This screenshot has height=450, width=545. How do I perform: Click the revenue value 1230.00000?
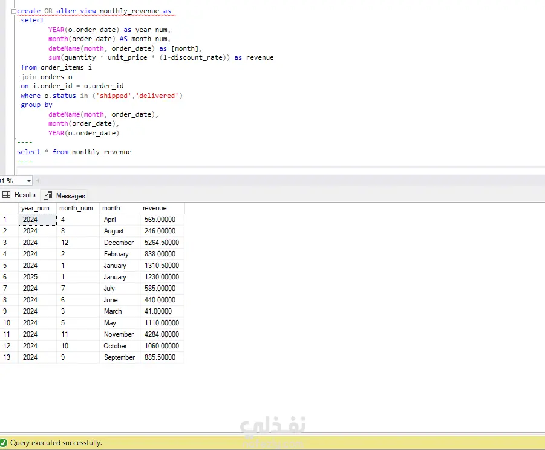(162, 277)
